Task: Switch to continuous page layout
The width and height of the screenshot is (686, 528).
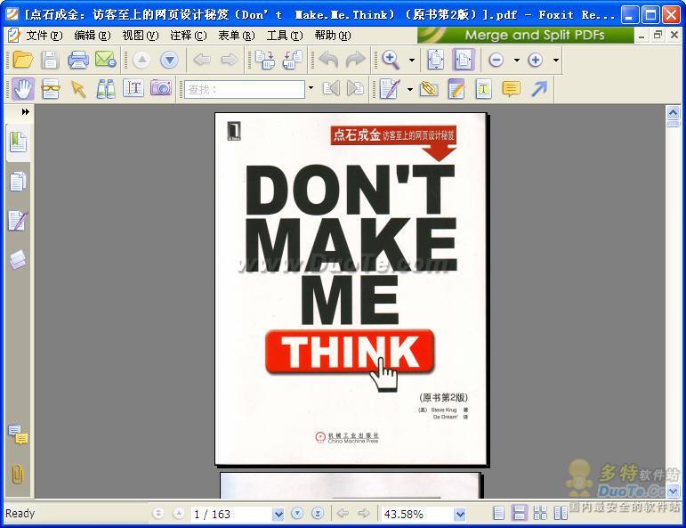Action: [519, 513]
